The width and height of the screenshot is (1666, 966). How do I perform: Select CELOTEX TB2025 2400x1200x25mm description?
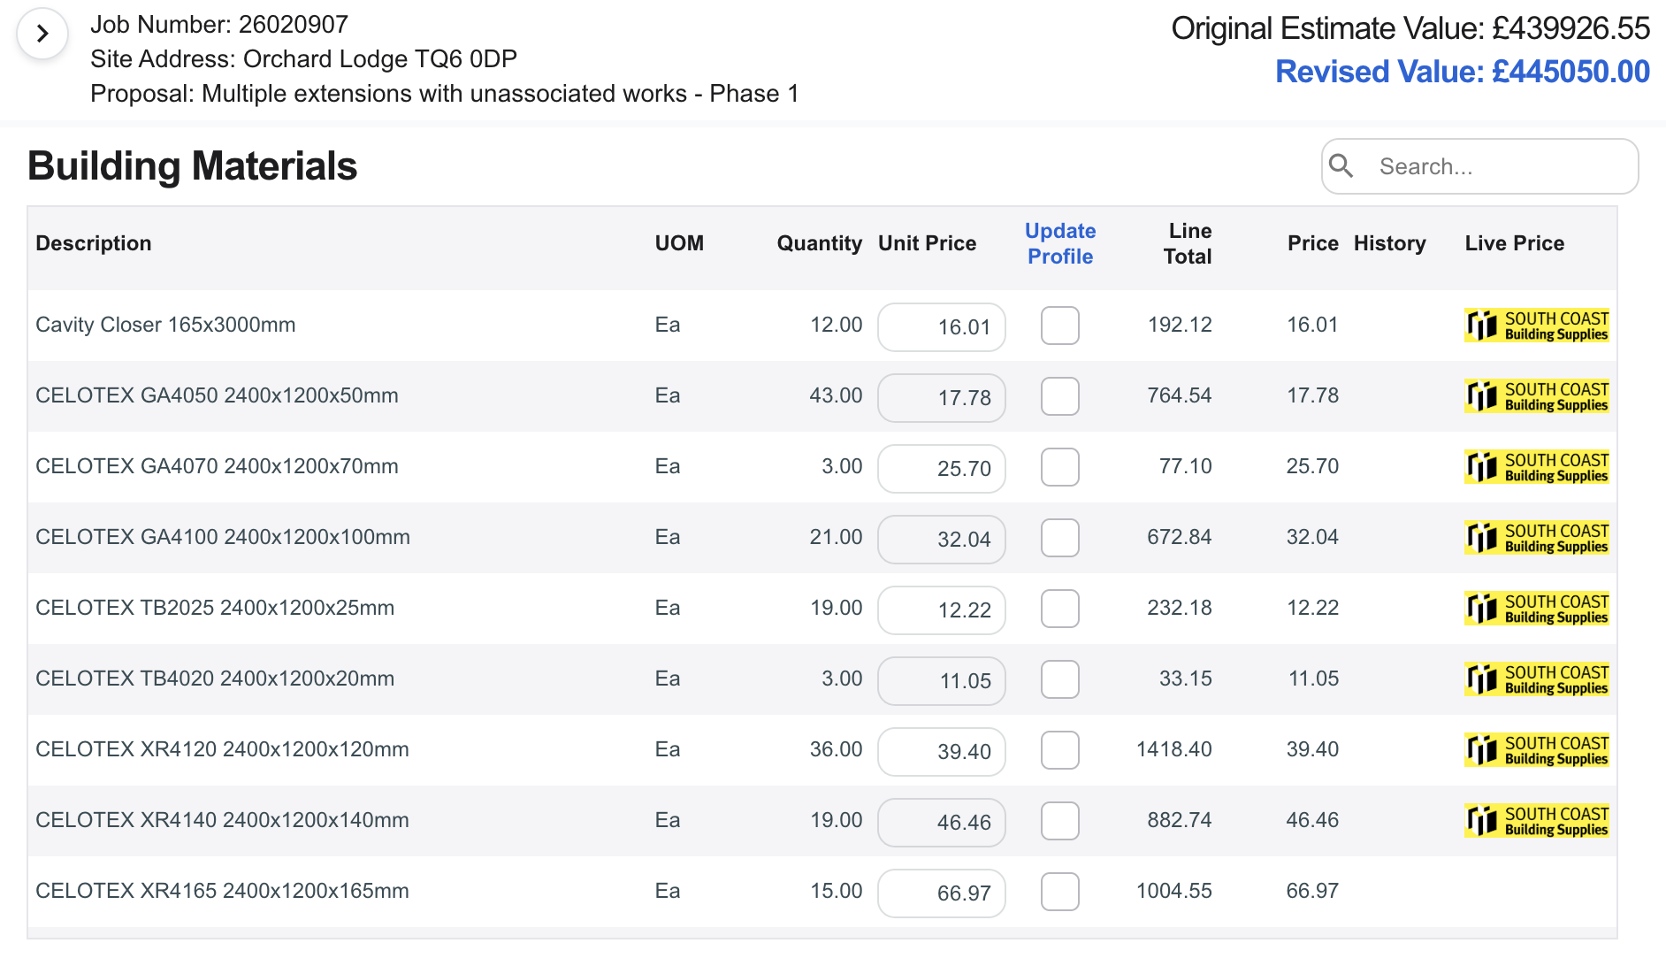[215, 608]
